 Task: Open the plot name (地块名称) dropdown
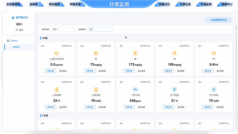click(100, 29)
